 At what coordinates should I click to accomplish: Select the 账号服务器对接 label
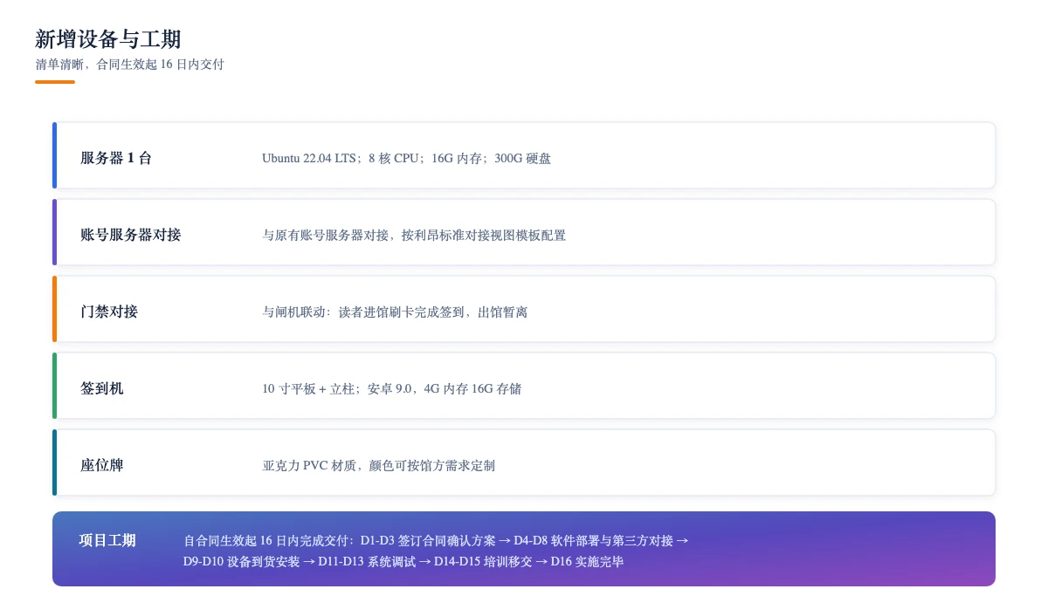(131, 235)
